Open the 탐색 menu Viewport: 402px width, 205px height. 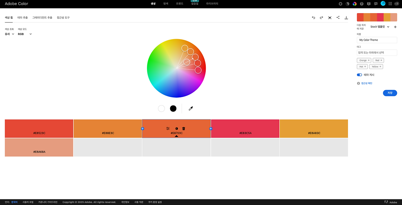(166, 4)
